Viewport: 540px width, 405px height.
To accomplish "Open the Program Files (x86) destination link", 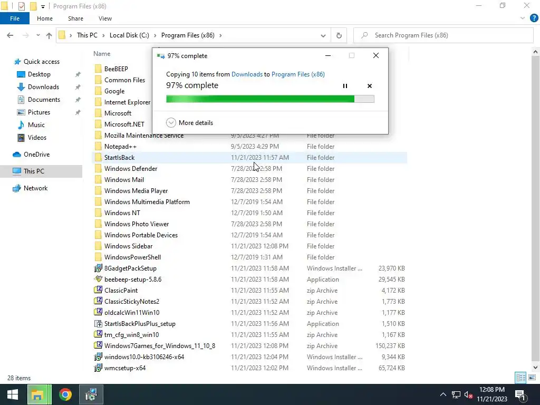I will (298, 74).
